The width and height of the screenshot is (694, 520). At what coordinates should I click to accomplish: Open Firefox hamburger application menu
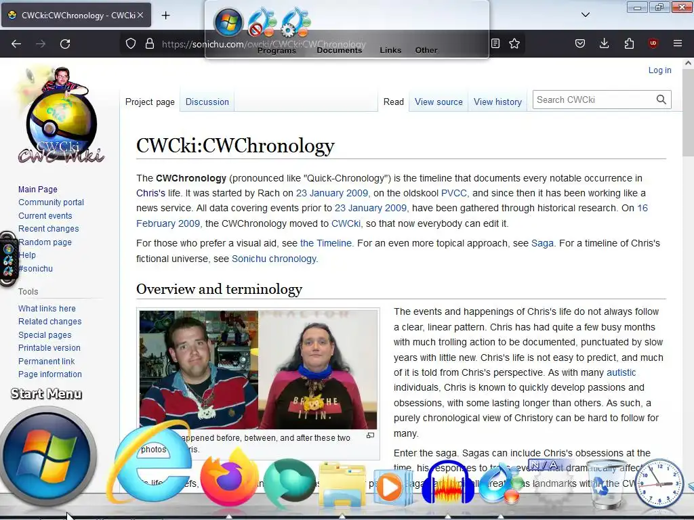point(677,43)
